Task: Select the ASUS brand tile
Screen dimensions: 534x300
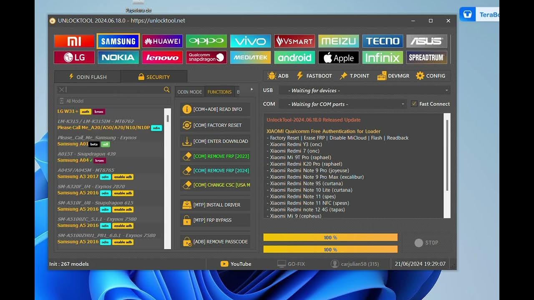Action: pos(426,41)
